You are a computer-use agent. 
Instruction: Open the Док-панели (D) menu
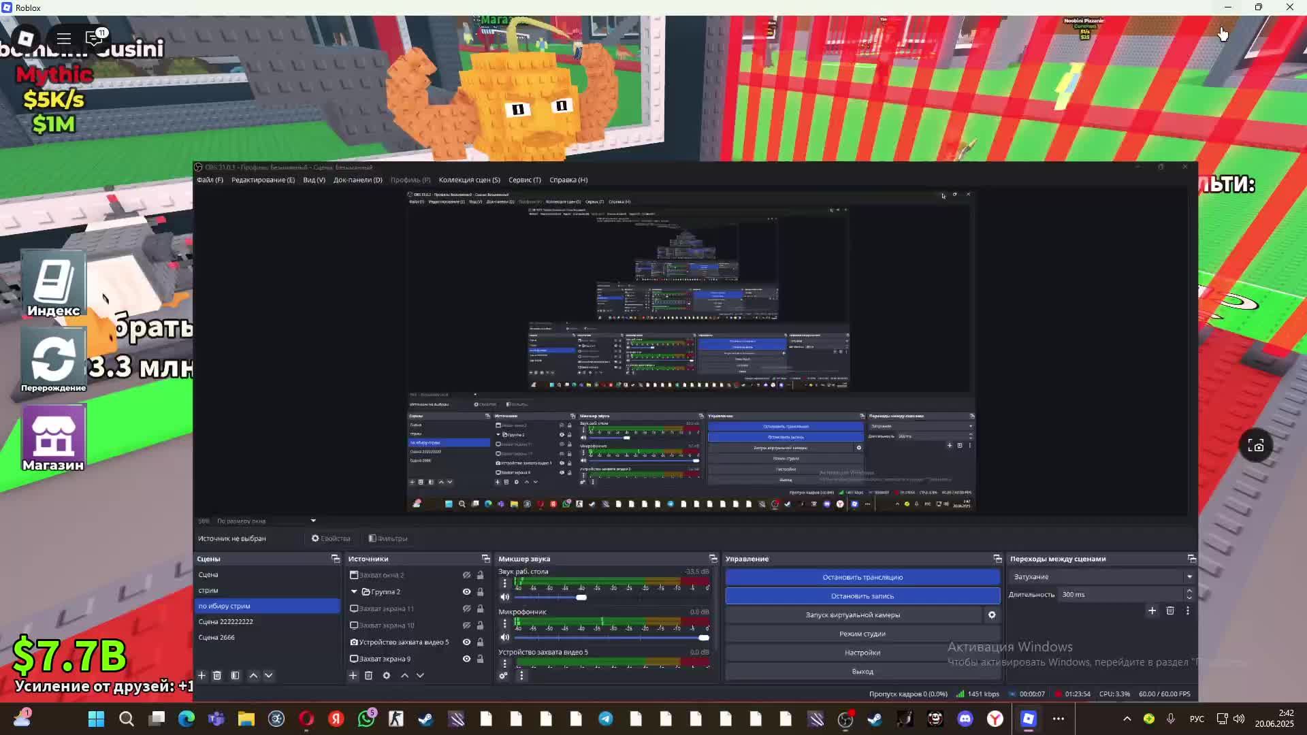(357, 180)
